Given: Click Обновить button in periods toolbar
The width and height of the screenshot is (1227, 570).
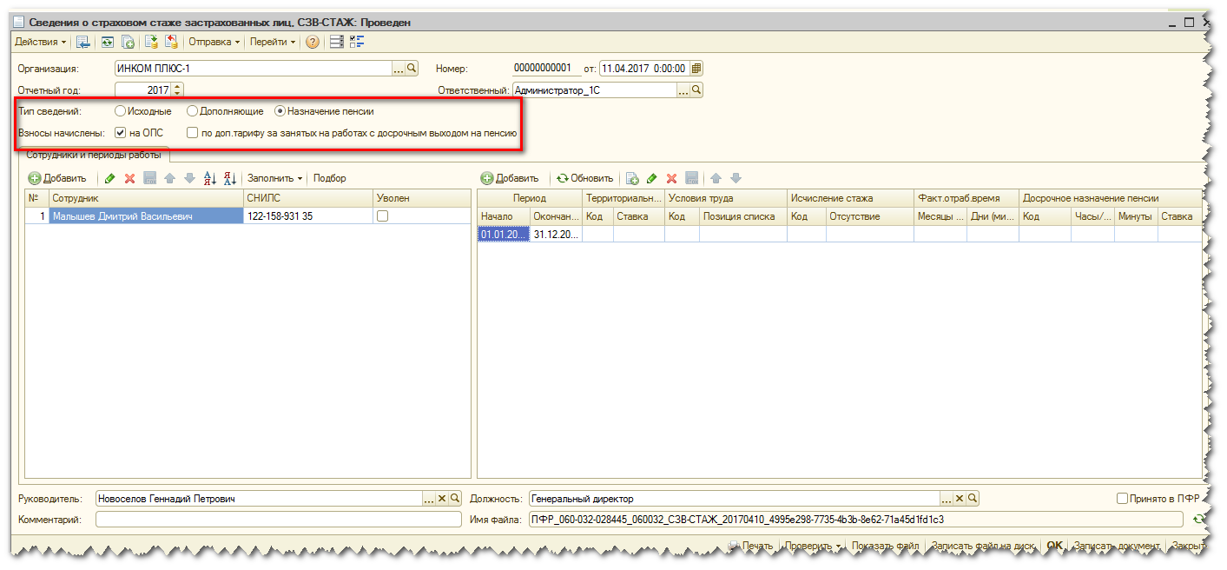Looking at the screenshot, I should pyautogui.click(x=585, y=178).
